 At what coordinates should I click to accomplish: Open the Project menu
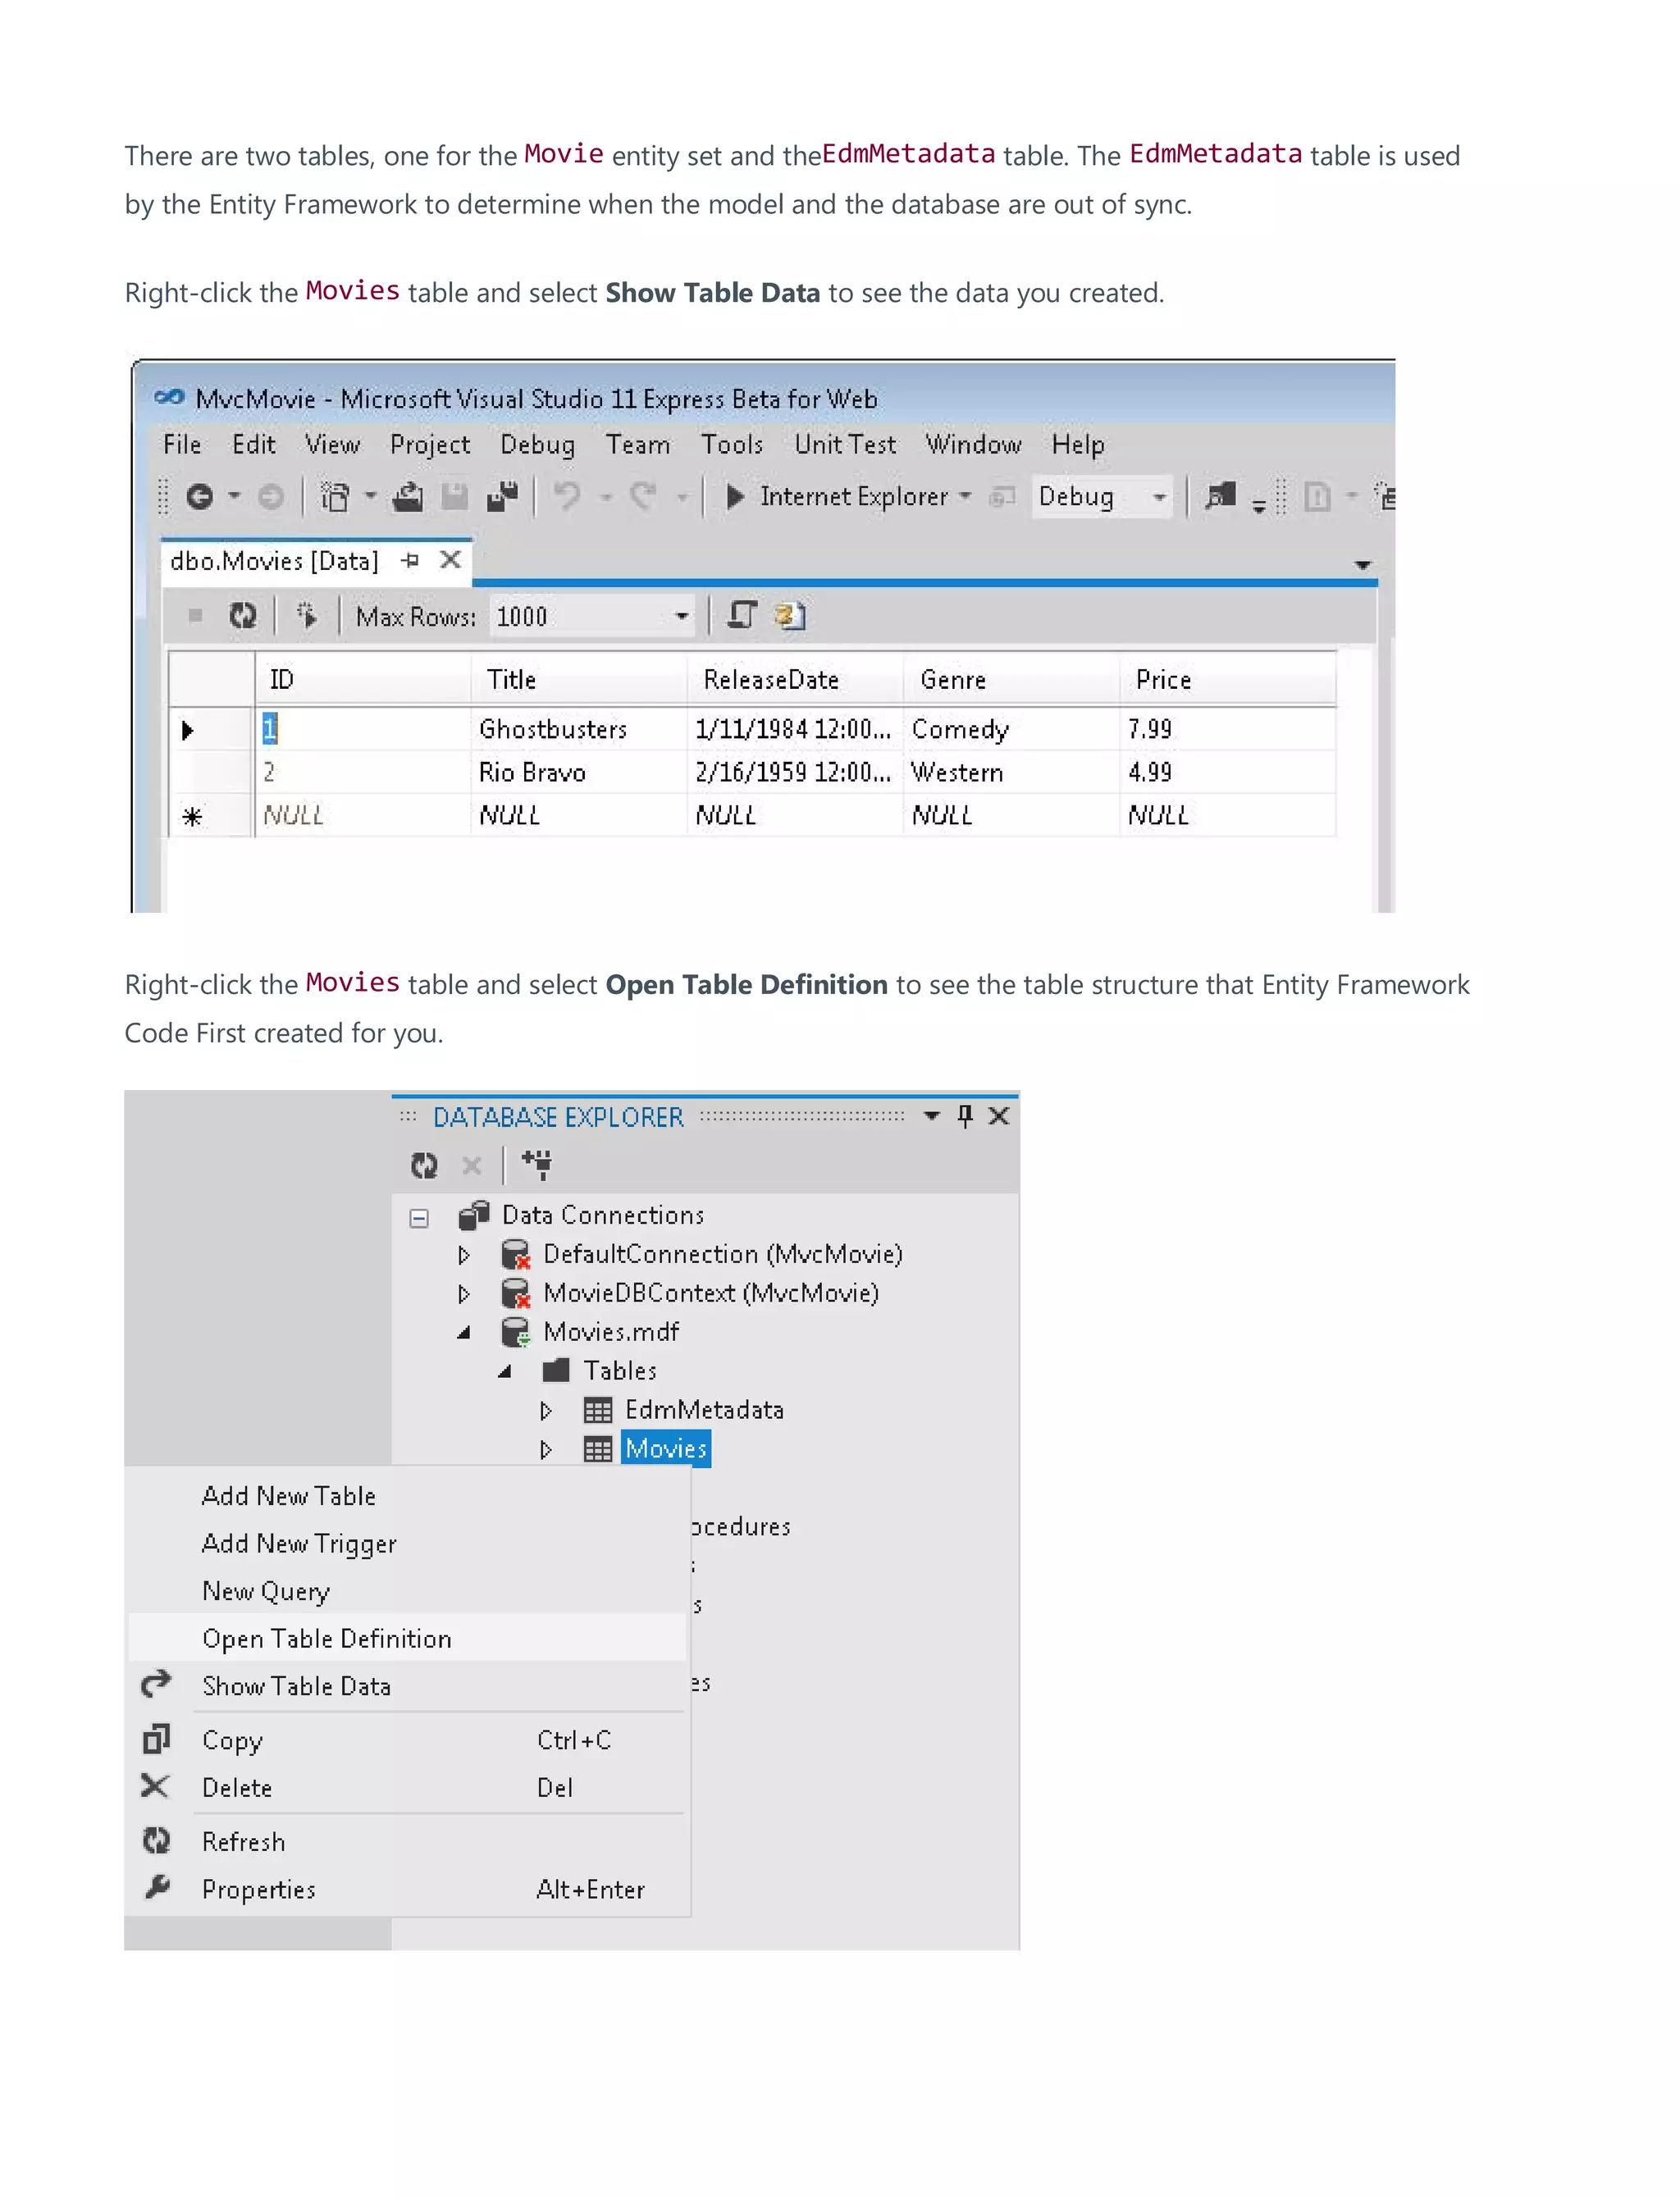[430, 445]
